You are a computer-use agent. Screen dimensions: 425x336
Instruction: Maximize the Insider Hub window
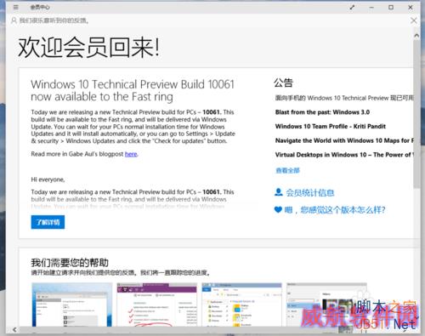[x=391, y=8]
